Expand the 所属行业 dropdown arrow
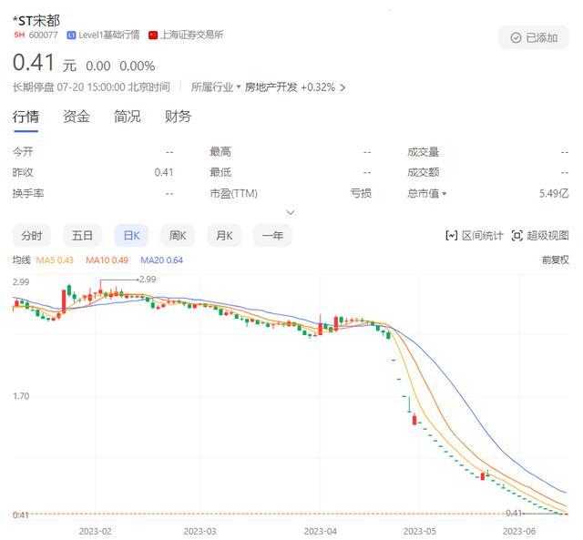 (239, 87)
